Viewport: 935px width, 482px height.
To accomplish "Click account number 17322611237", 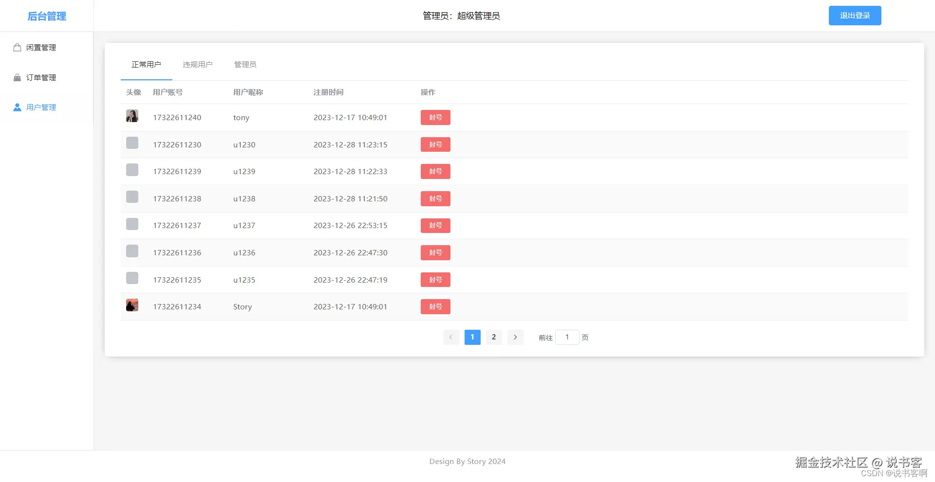I will click(x=177, y=225).
